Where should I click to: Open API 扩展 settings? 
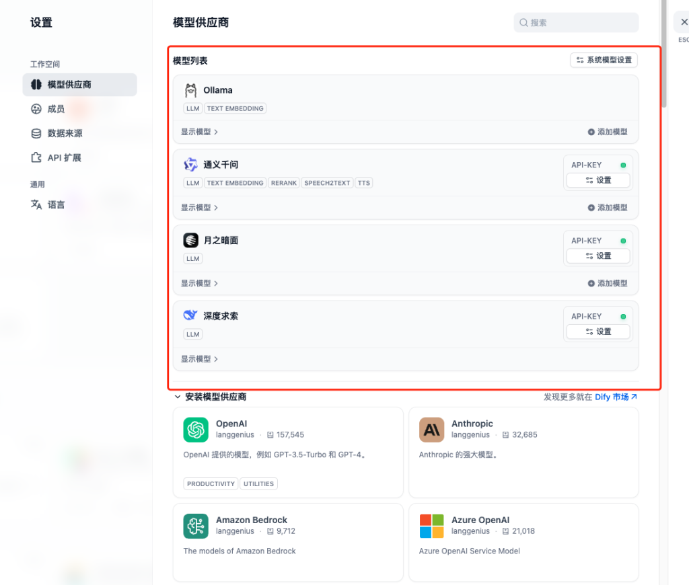(x=79, y=157)
